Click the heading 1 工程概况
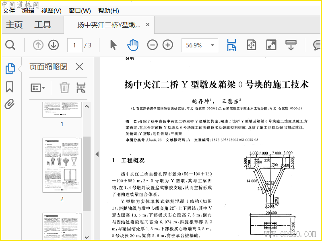This screenshot has width=322, height=241. click(x=128, y=160)
